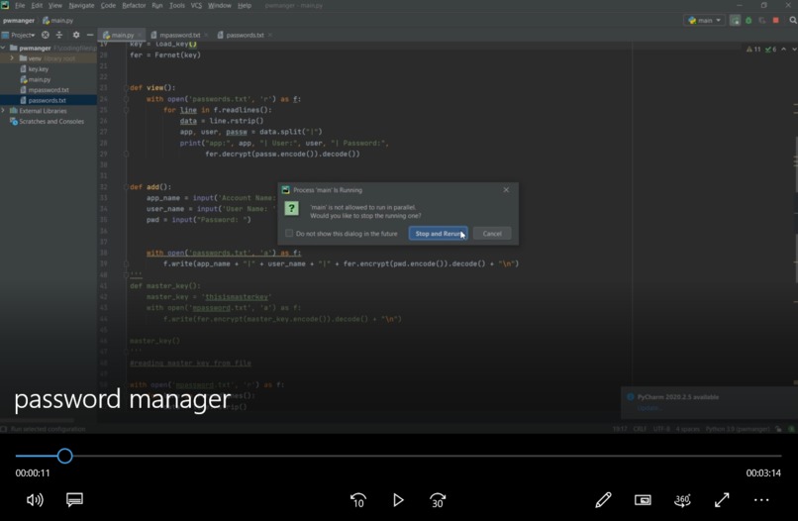Close the passwords.txt editor tab

click(x=269, y=35)
